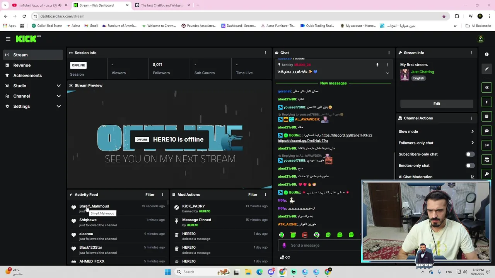Open Mod Actions three-dot menu
495x278 pixels.
pos(265,195)
